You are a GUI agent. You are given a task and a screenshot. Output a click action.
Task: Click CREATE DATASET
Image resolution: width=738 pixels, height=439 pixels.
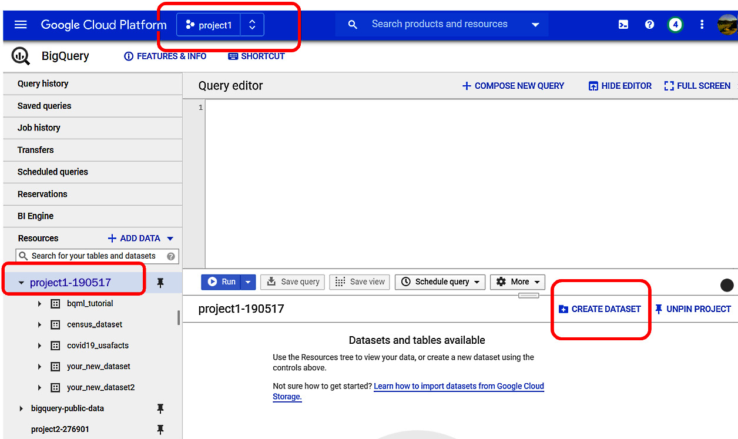(x=599, y=309)
